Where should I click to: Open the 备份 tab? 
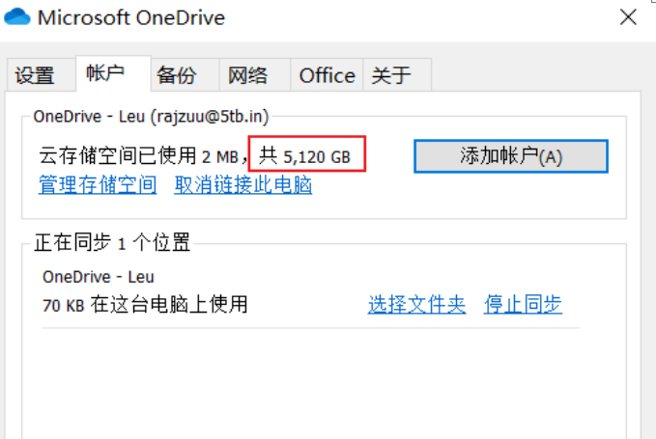[x=177, y=75]
